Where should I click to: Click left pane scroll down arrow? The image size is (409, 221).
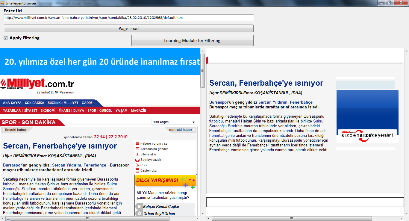tap(202, 214)
